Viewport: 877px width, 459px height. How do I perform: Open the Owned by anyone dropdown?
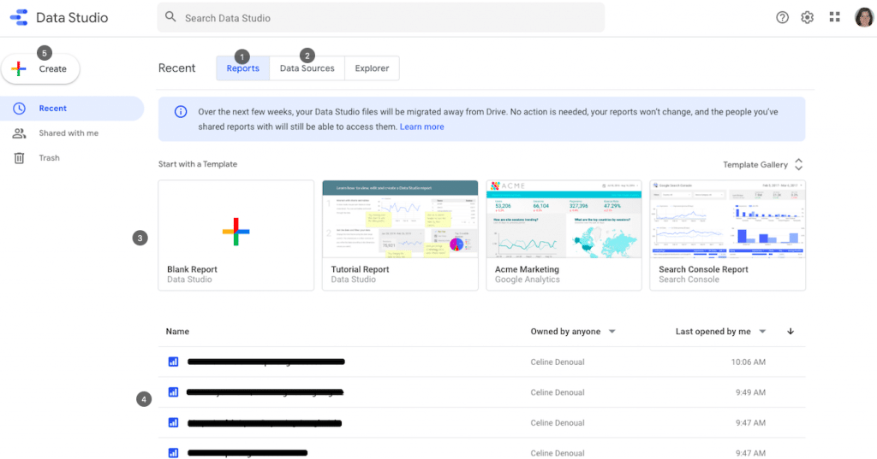click(x=573, y=331)
